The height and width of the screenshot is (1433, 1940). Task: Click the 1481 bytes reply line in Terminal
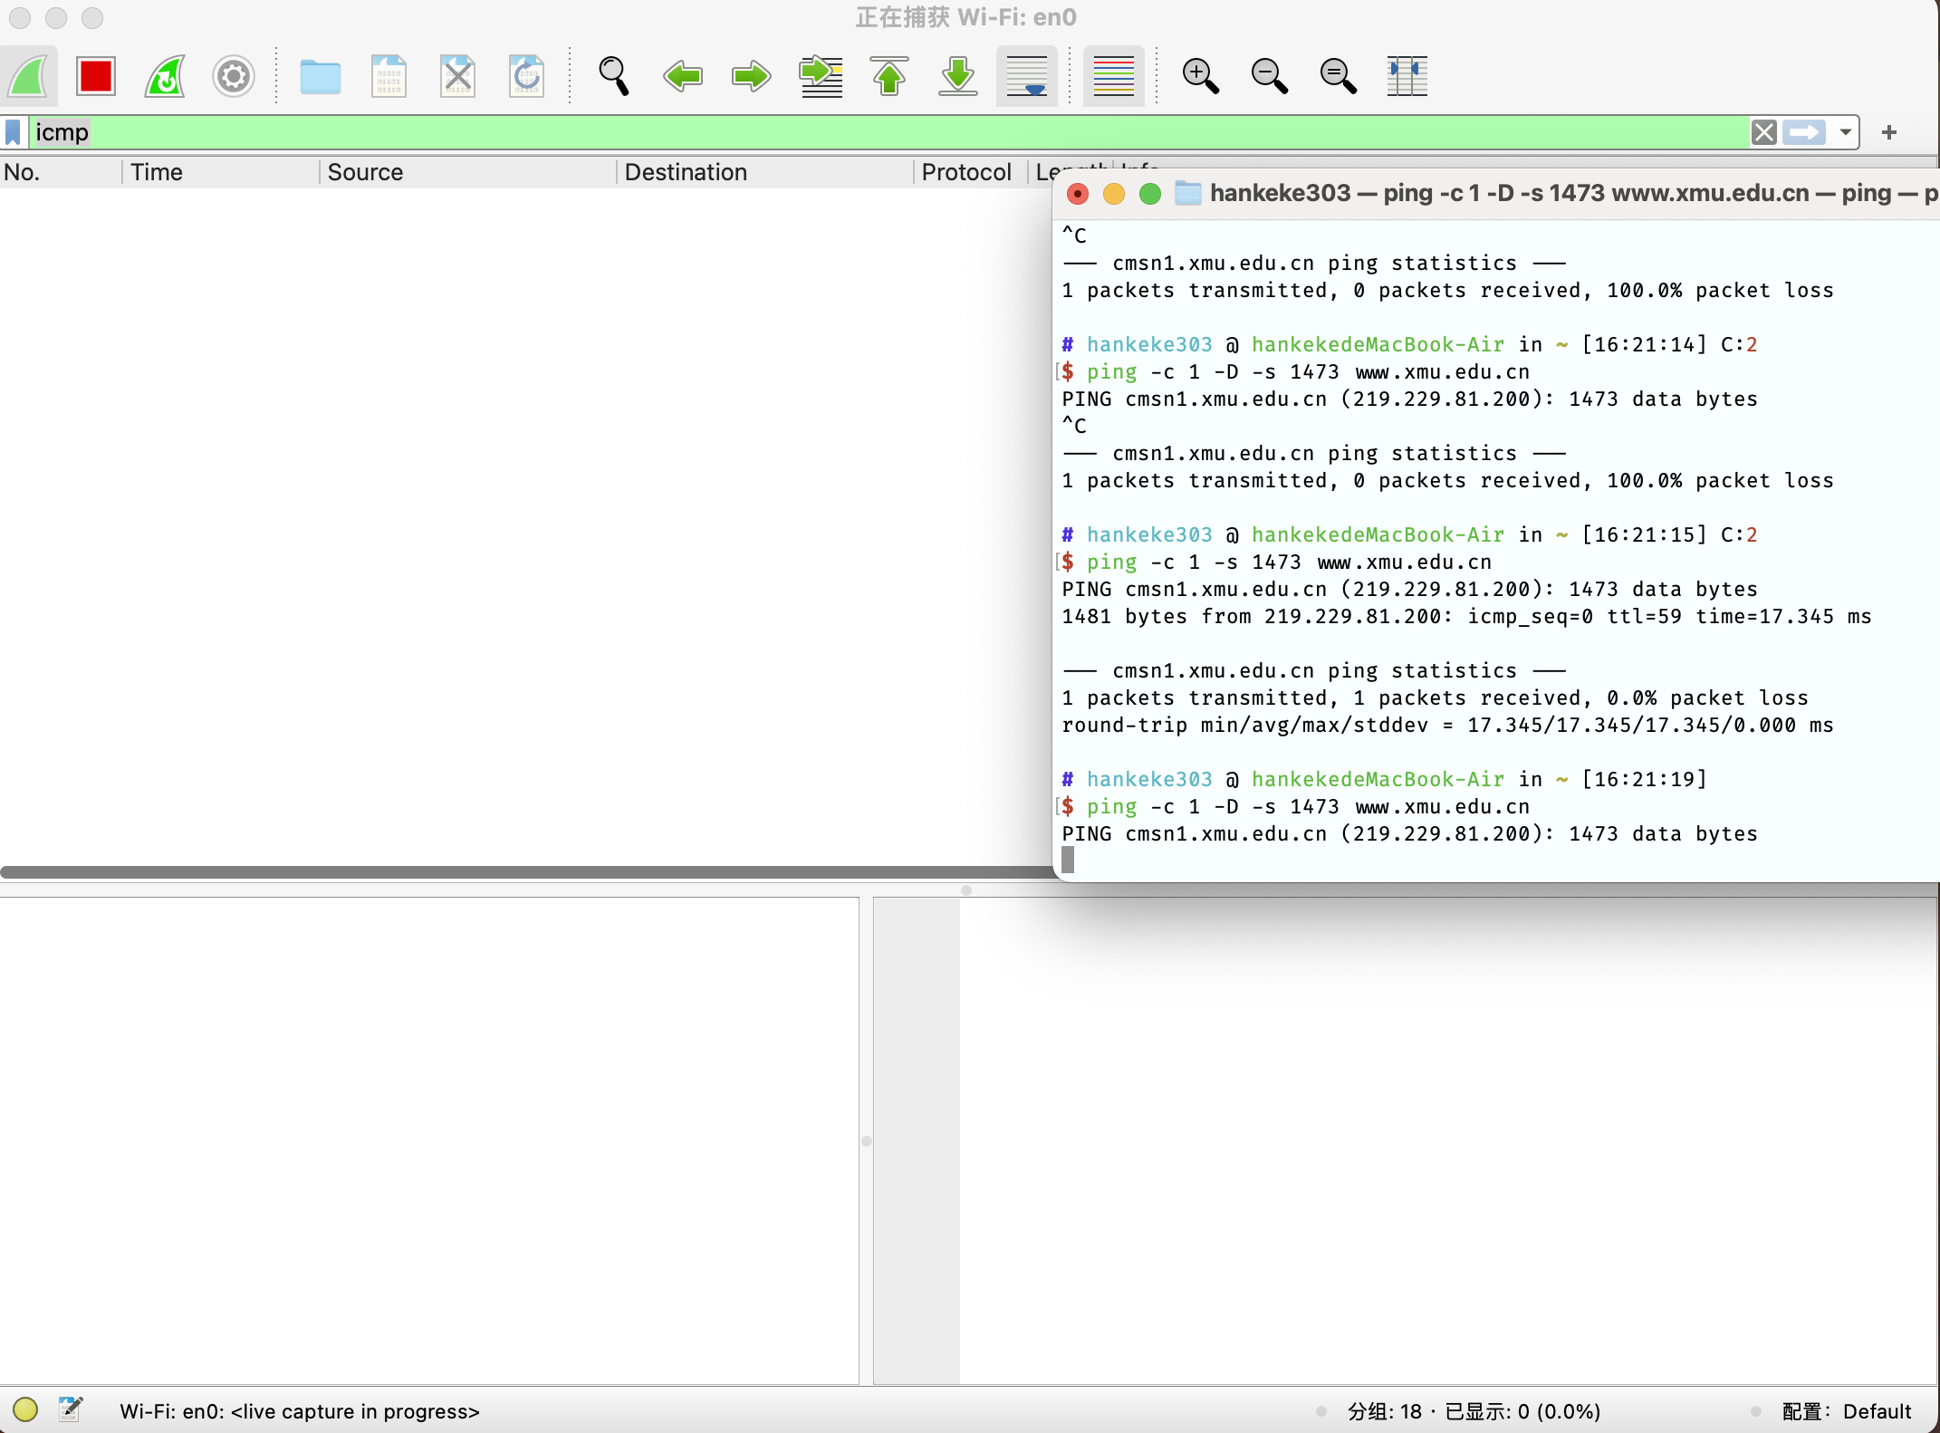pos(1466,617)
